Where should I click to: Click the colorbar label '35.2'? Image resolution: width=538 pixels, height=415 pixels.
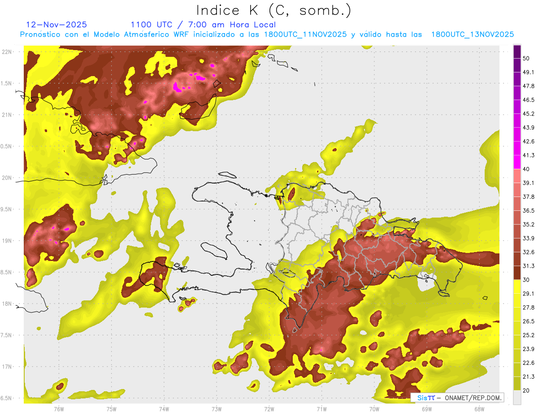(529, 224)
